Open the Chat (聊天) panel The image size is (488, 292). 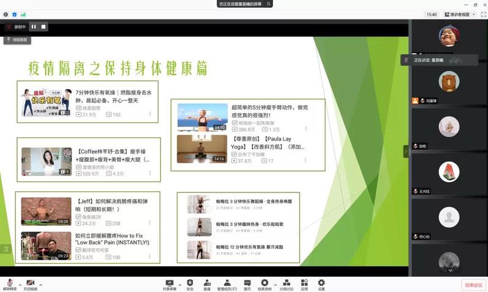point(247,284)
